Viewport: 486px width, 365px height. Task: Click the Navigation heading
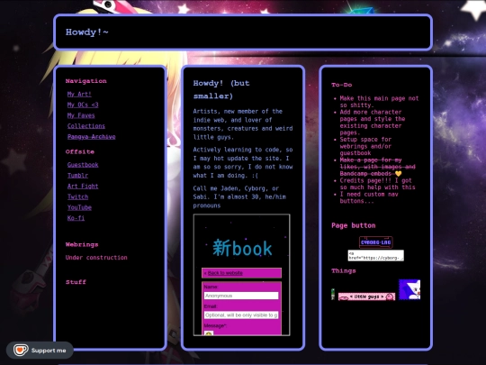(86, 81)
